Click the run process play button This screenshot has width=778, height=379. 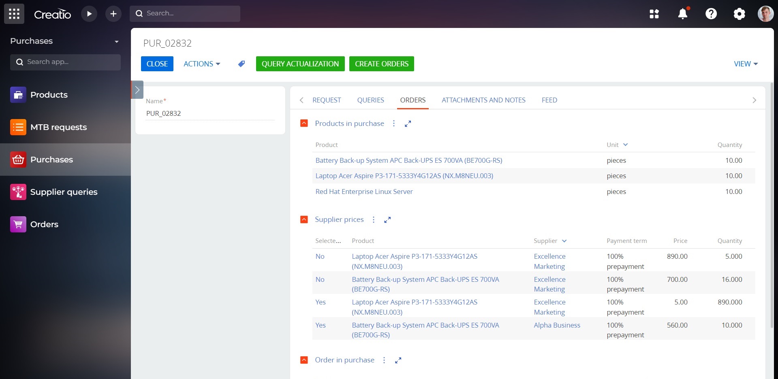[x=89, y=14]
